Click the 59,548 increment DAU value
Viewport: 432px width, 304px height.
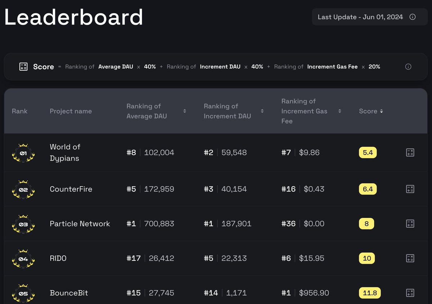pos(234,153)
